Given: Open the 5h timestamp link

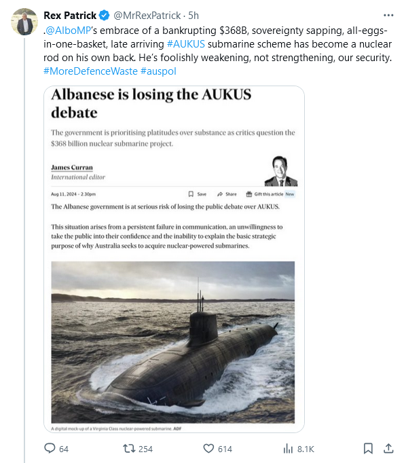Looking at the screenshot, I should (x=193, y=16).
